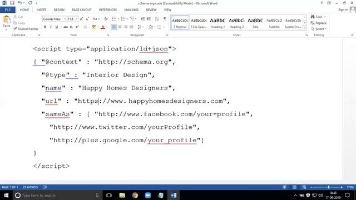
Task: Insert a bulleted list
Action: pos(114,19)
